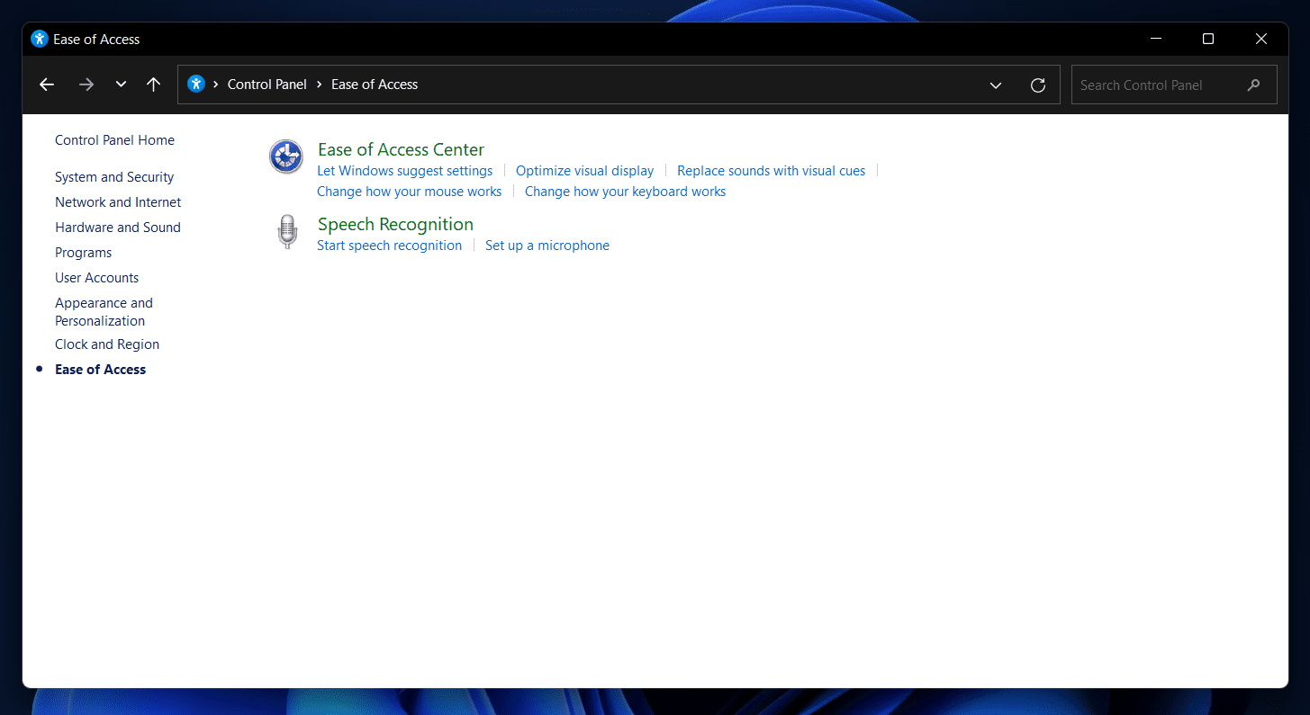Viewport: 1310px width, 715px height.
Task: Open the recent locations dropdown
Action: click(121, 85)
